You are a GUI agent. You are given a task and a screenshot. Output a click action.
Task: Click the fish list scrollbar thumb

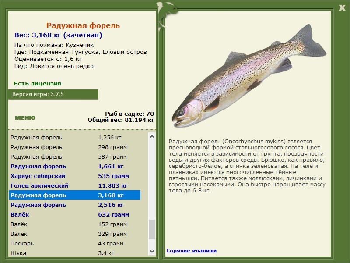pos(152,229)
